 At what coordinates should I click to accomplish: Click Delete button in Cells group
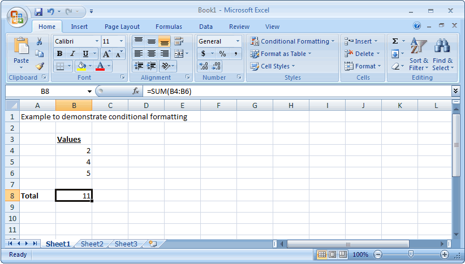(362, 54)
